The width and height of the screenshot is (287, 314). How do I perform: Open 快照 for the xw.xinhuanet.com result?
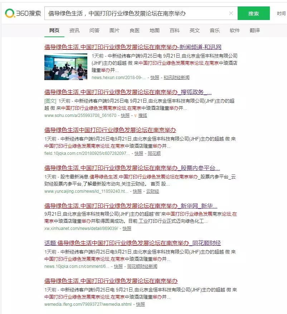coord(127,228)
